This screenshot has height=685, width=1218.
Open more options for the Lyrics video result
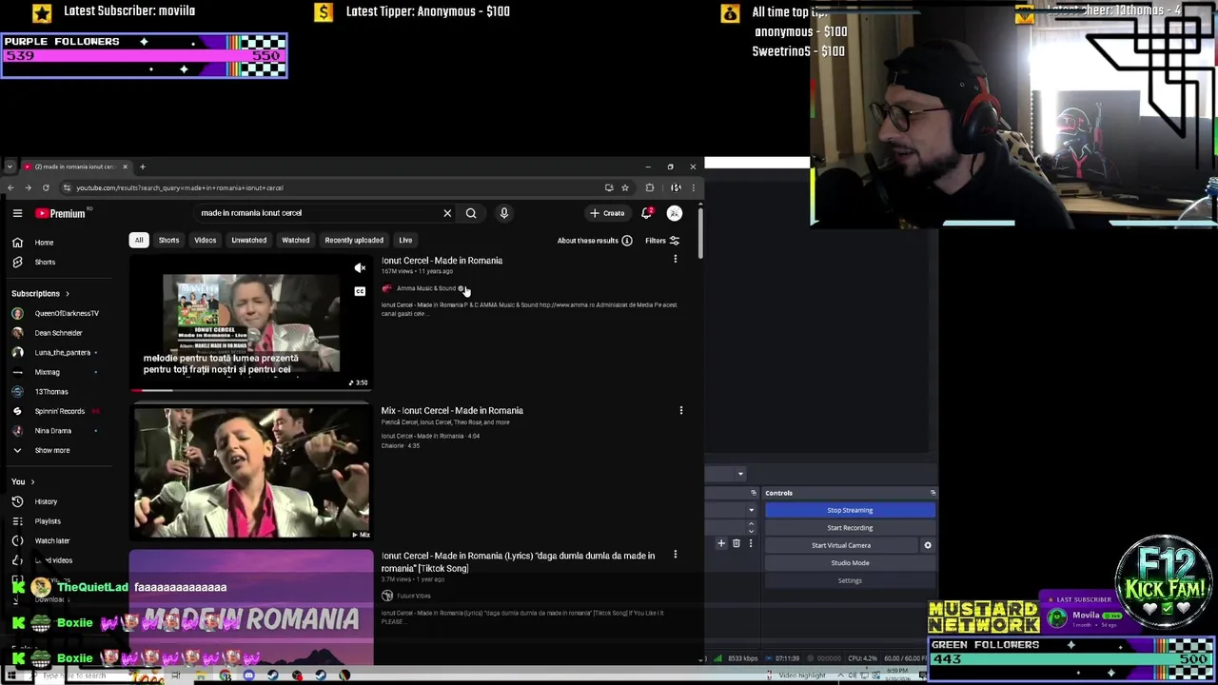click(x=676, y=555)
